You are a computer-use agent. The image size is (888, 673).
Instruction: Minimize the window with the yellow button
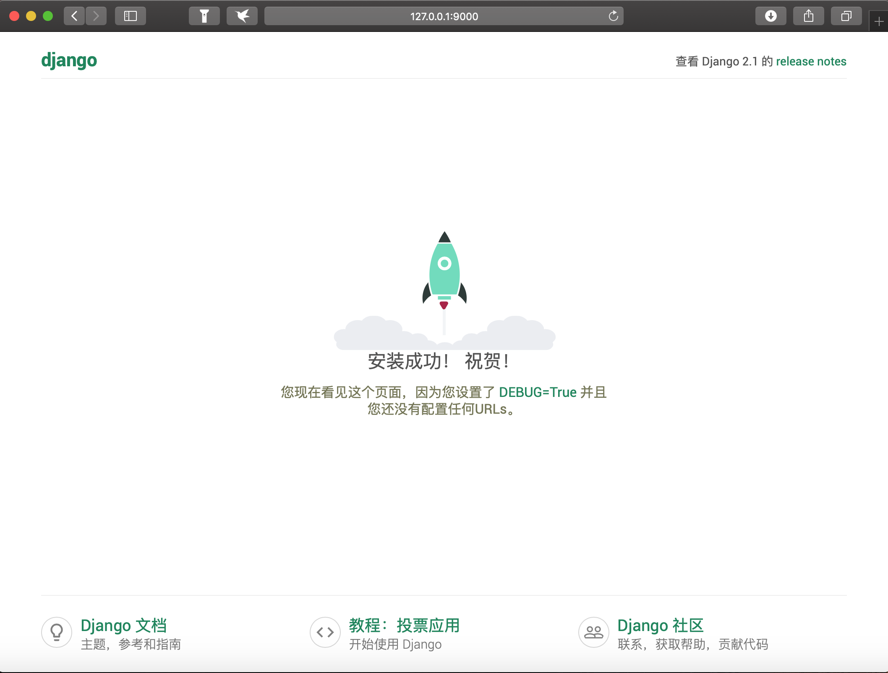(x=31, y=16)
